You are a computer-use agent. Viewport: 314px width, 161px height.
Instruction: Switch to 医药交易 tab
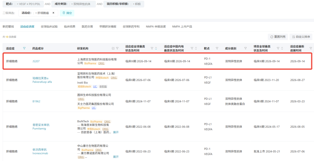point(87,27)
